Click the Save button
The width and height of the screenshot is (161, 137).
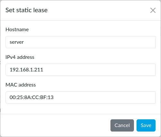tap(146, 125)
